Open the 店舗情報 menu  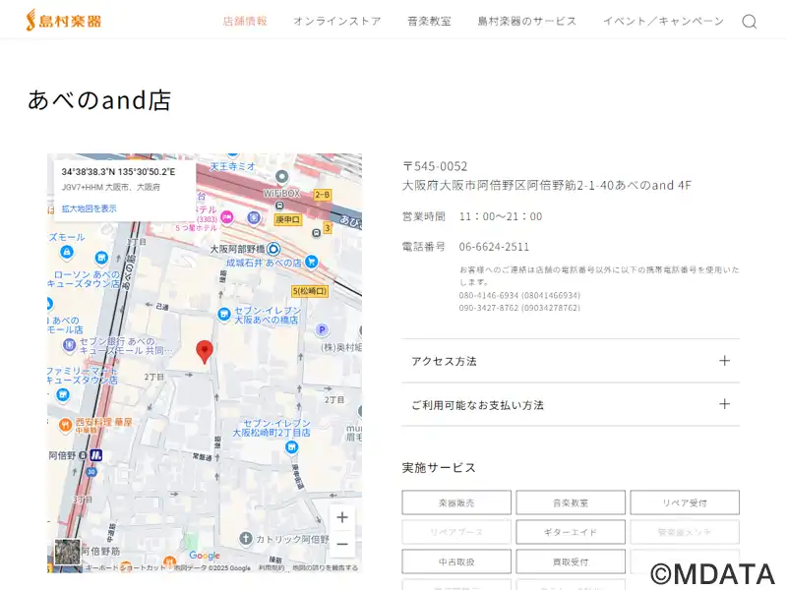(245, 21)
